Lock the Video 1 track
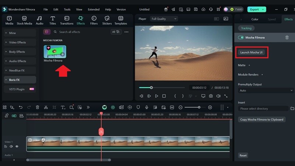The width and height of the screenshot is (295, 166). tap(6, 146)
